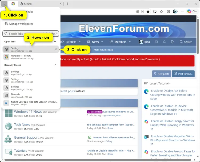Expand the News nav dropdown arrow

102,42
